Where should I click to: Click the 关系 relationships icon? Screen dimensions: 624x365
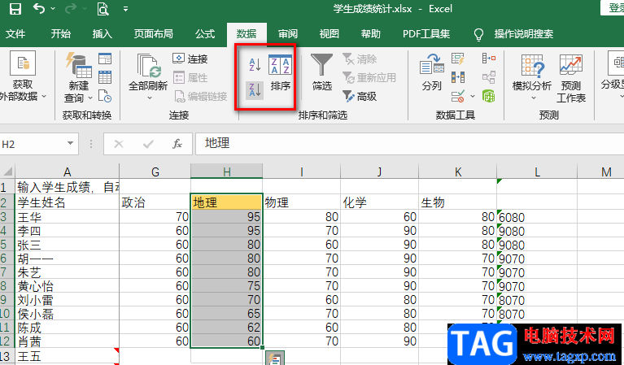click(489, 77)
